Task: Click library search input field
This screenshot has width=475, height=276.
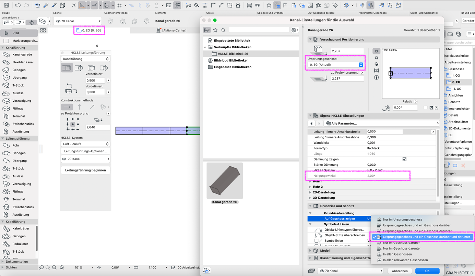Action: (259, 30)
